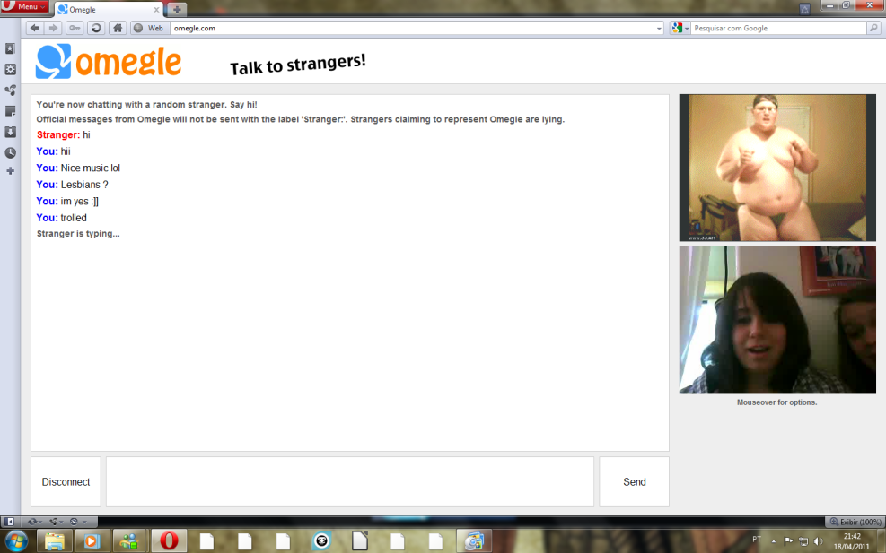Image resolution: width=886 pixels, height=553 pixels.
Task: Click the chat message input box
Action: pyautogui.click(x=349, y=482)
